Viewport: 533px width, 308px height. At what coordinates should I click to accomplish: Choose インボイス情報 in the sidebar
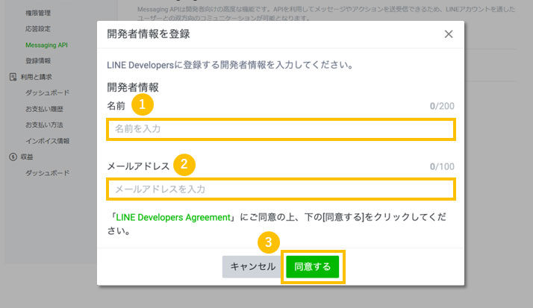tap(47, 141)
